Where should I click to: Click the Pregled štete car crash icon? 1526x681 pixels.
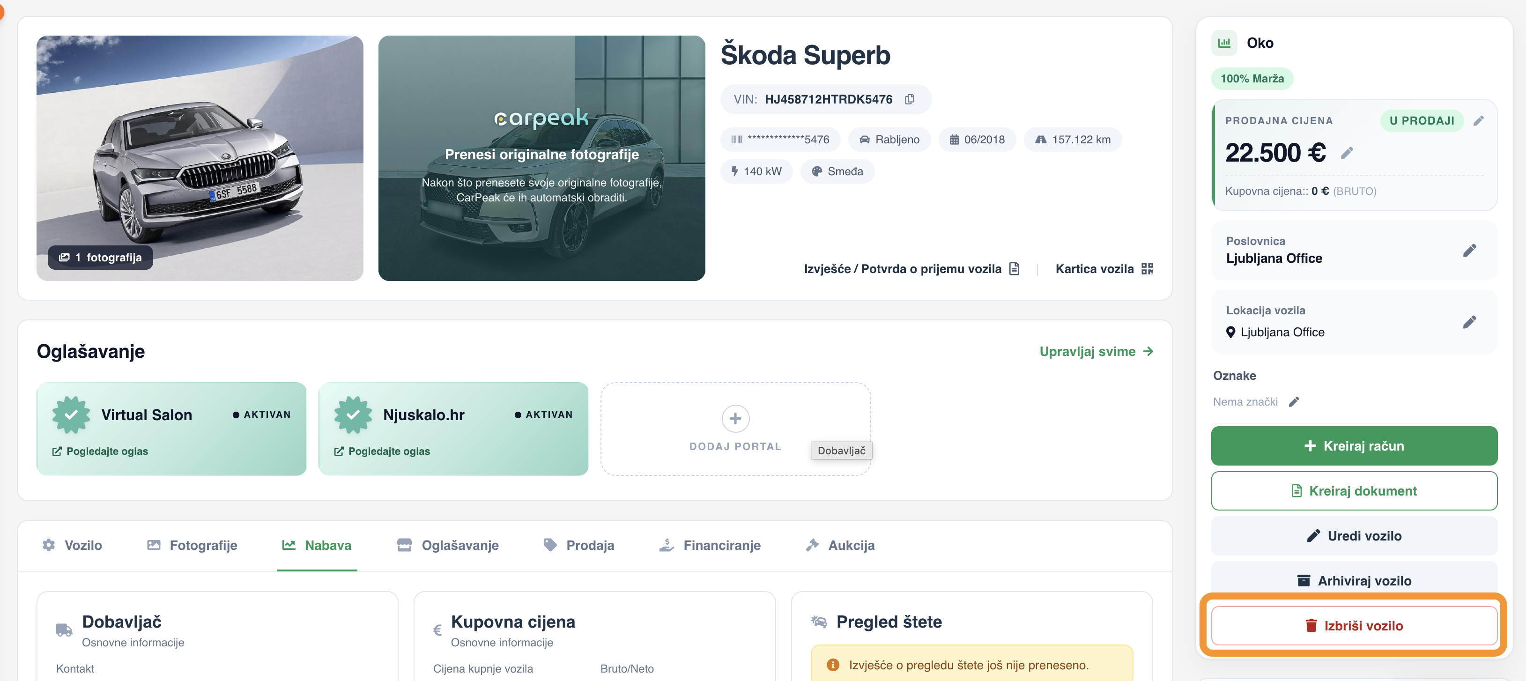(819, 621)
